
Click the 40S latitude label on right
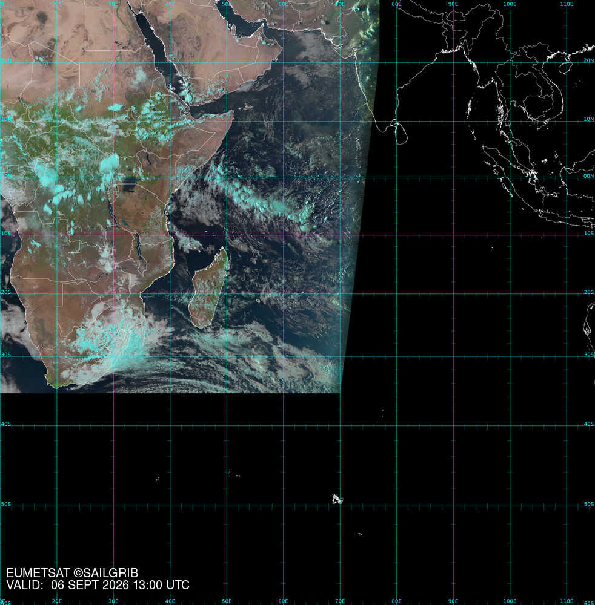pos(588,423)
